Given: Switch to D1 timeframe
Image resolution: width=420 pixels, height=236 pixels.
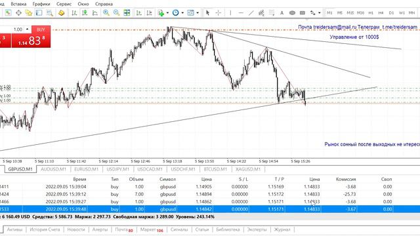Looking at the screenshot, I should pos(391,12).
